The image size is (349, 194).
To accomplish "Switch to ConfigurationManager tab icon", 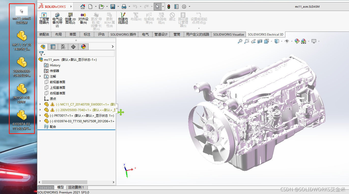I will coord(63,47).
